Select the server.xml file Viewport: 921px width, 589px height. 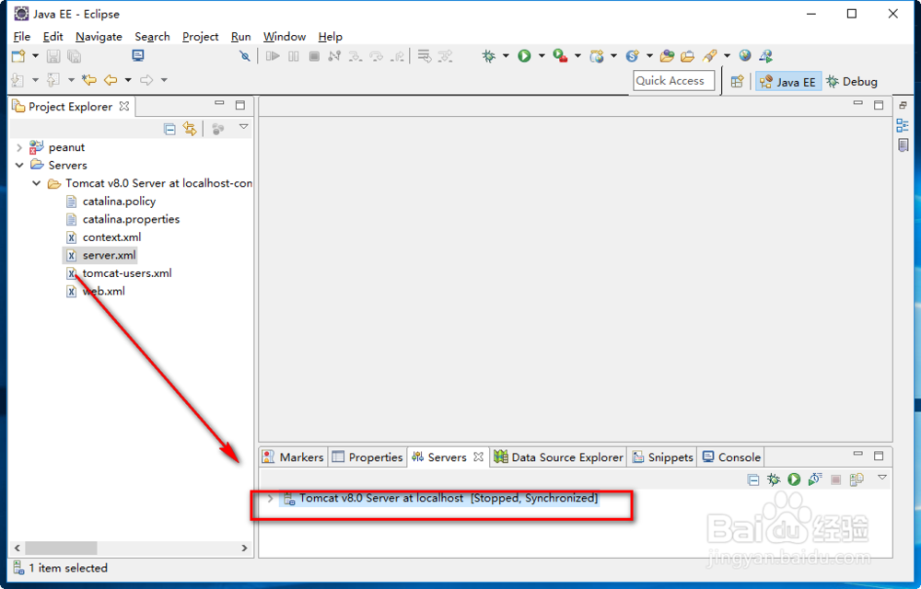pos(110,255)
